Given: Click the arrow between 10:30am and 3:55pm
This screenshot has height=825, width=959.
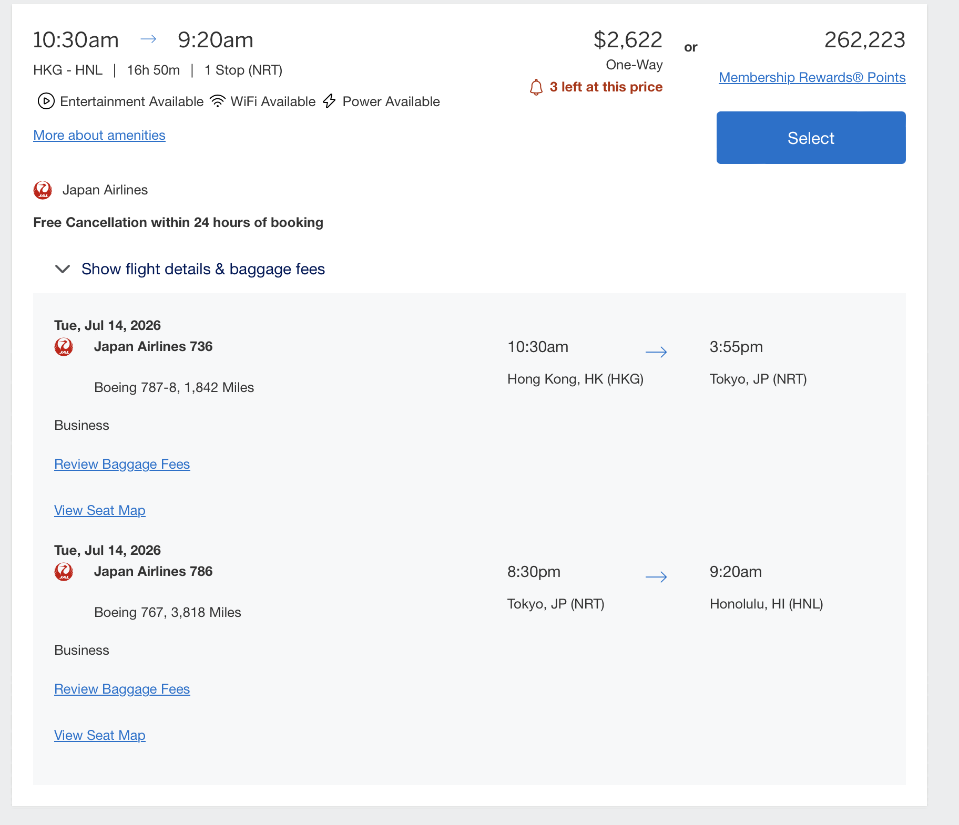Looking at the screenshot, I should pos(656,352).
